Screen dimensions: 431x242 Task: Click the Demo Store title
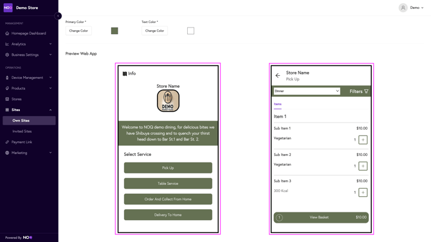point(27,8)
